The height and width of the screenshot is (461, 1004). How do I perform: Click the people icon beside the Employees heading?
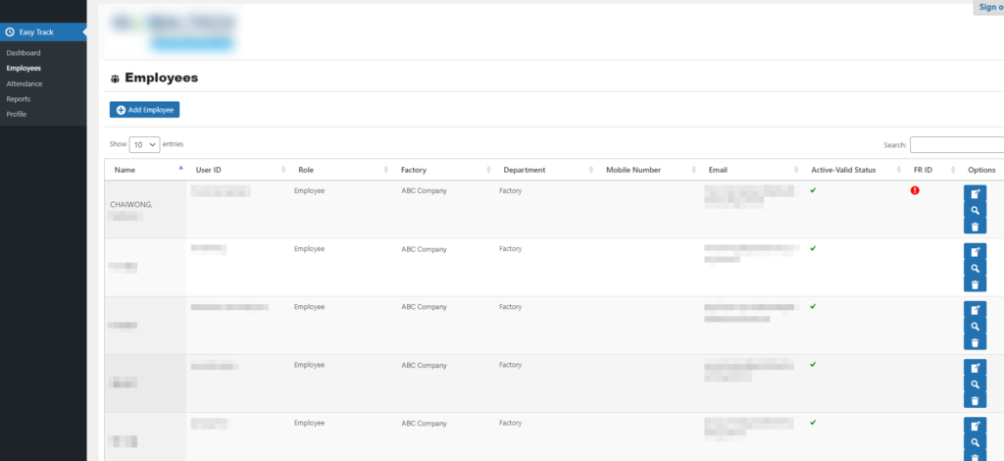(x=115, y=78)
